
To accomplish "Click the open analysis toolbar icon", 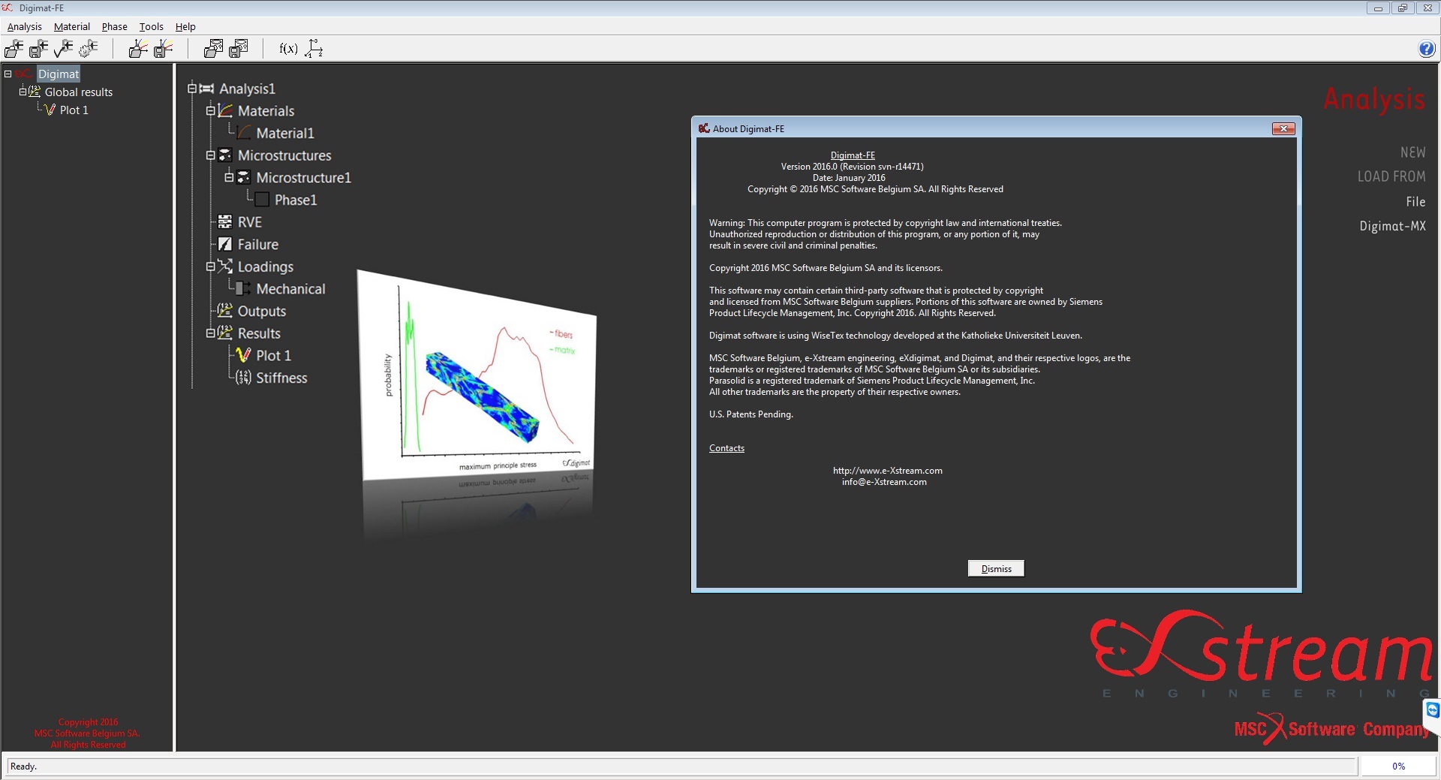I will pyautogui.click(x=14, y=49).
